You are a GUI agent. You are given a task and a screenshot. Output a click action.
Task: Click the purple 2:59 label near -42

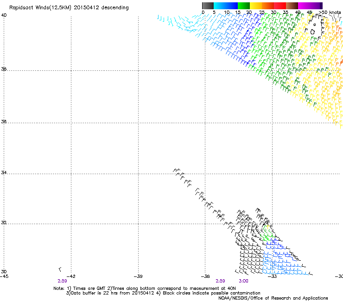pyautogui.click(x=63, y=281)
